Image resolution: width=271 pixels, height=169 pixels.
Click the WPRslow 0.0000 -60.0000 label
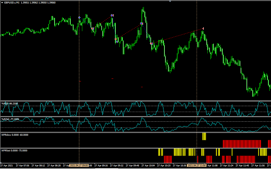pyautogui.click(x=15, y=135)
